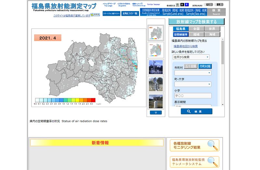
Task: Click the 新着情報 news header
Action: [x=97, y=143]
